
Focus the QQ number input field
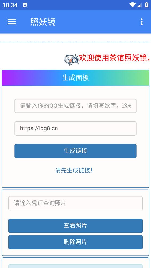[75, 106]
